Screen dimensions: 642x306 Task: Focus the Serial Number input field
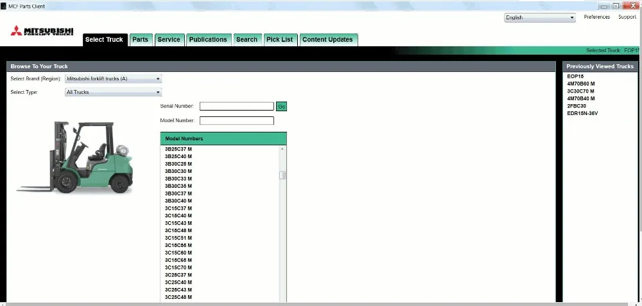pyautogui.click(x=237, y=106)
